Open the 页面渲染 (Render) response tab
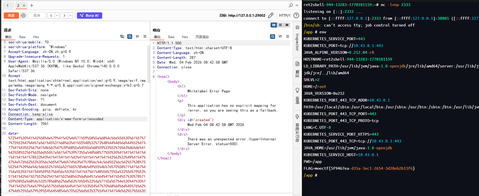Screen dimensions: 479x196 (x=202, y=37)
